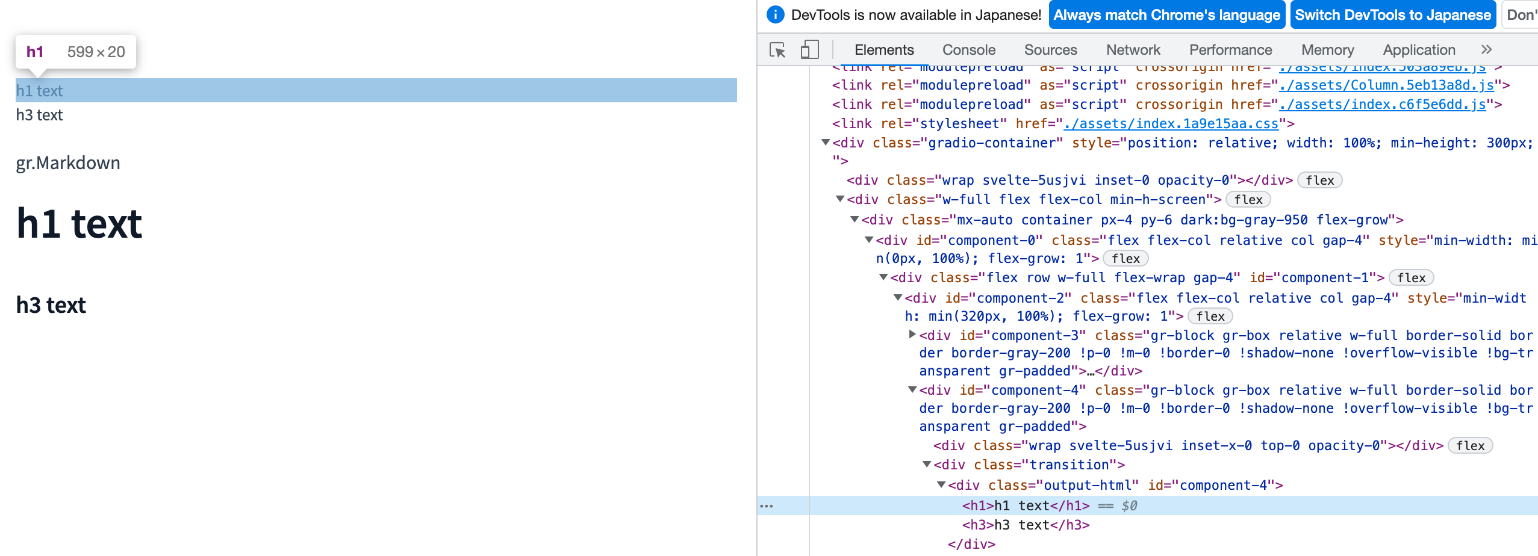Collapse the output-html component-4 div

(x=941, y=485)
